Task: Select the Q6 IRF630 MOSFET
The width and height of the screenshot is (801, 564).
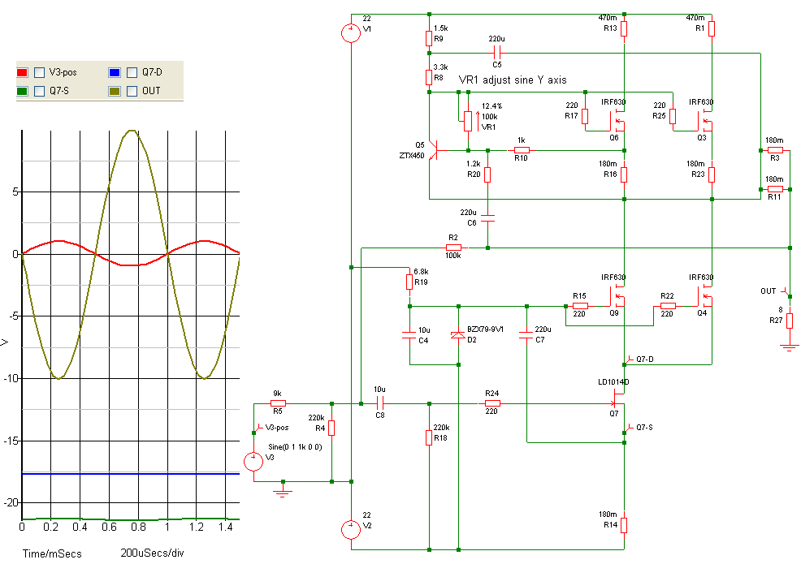Action: [x=617, y=121]
